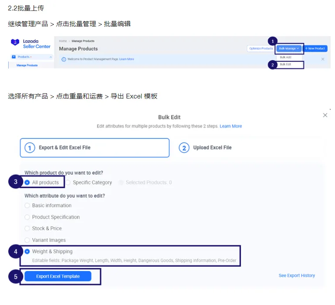Viewport: 335px width, 305px height.
Task: Choose Bulk Add from the menu
Action: [x=285, y=57]
